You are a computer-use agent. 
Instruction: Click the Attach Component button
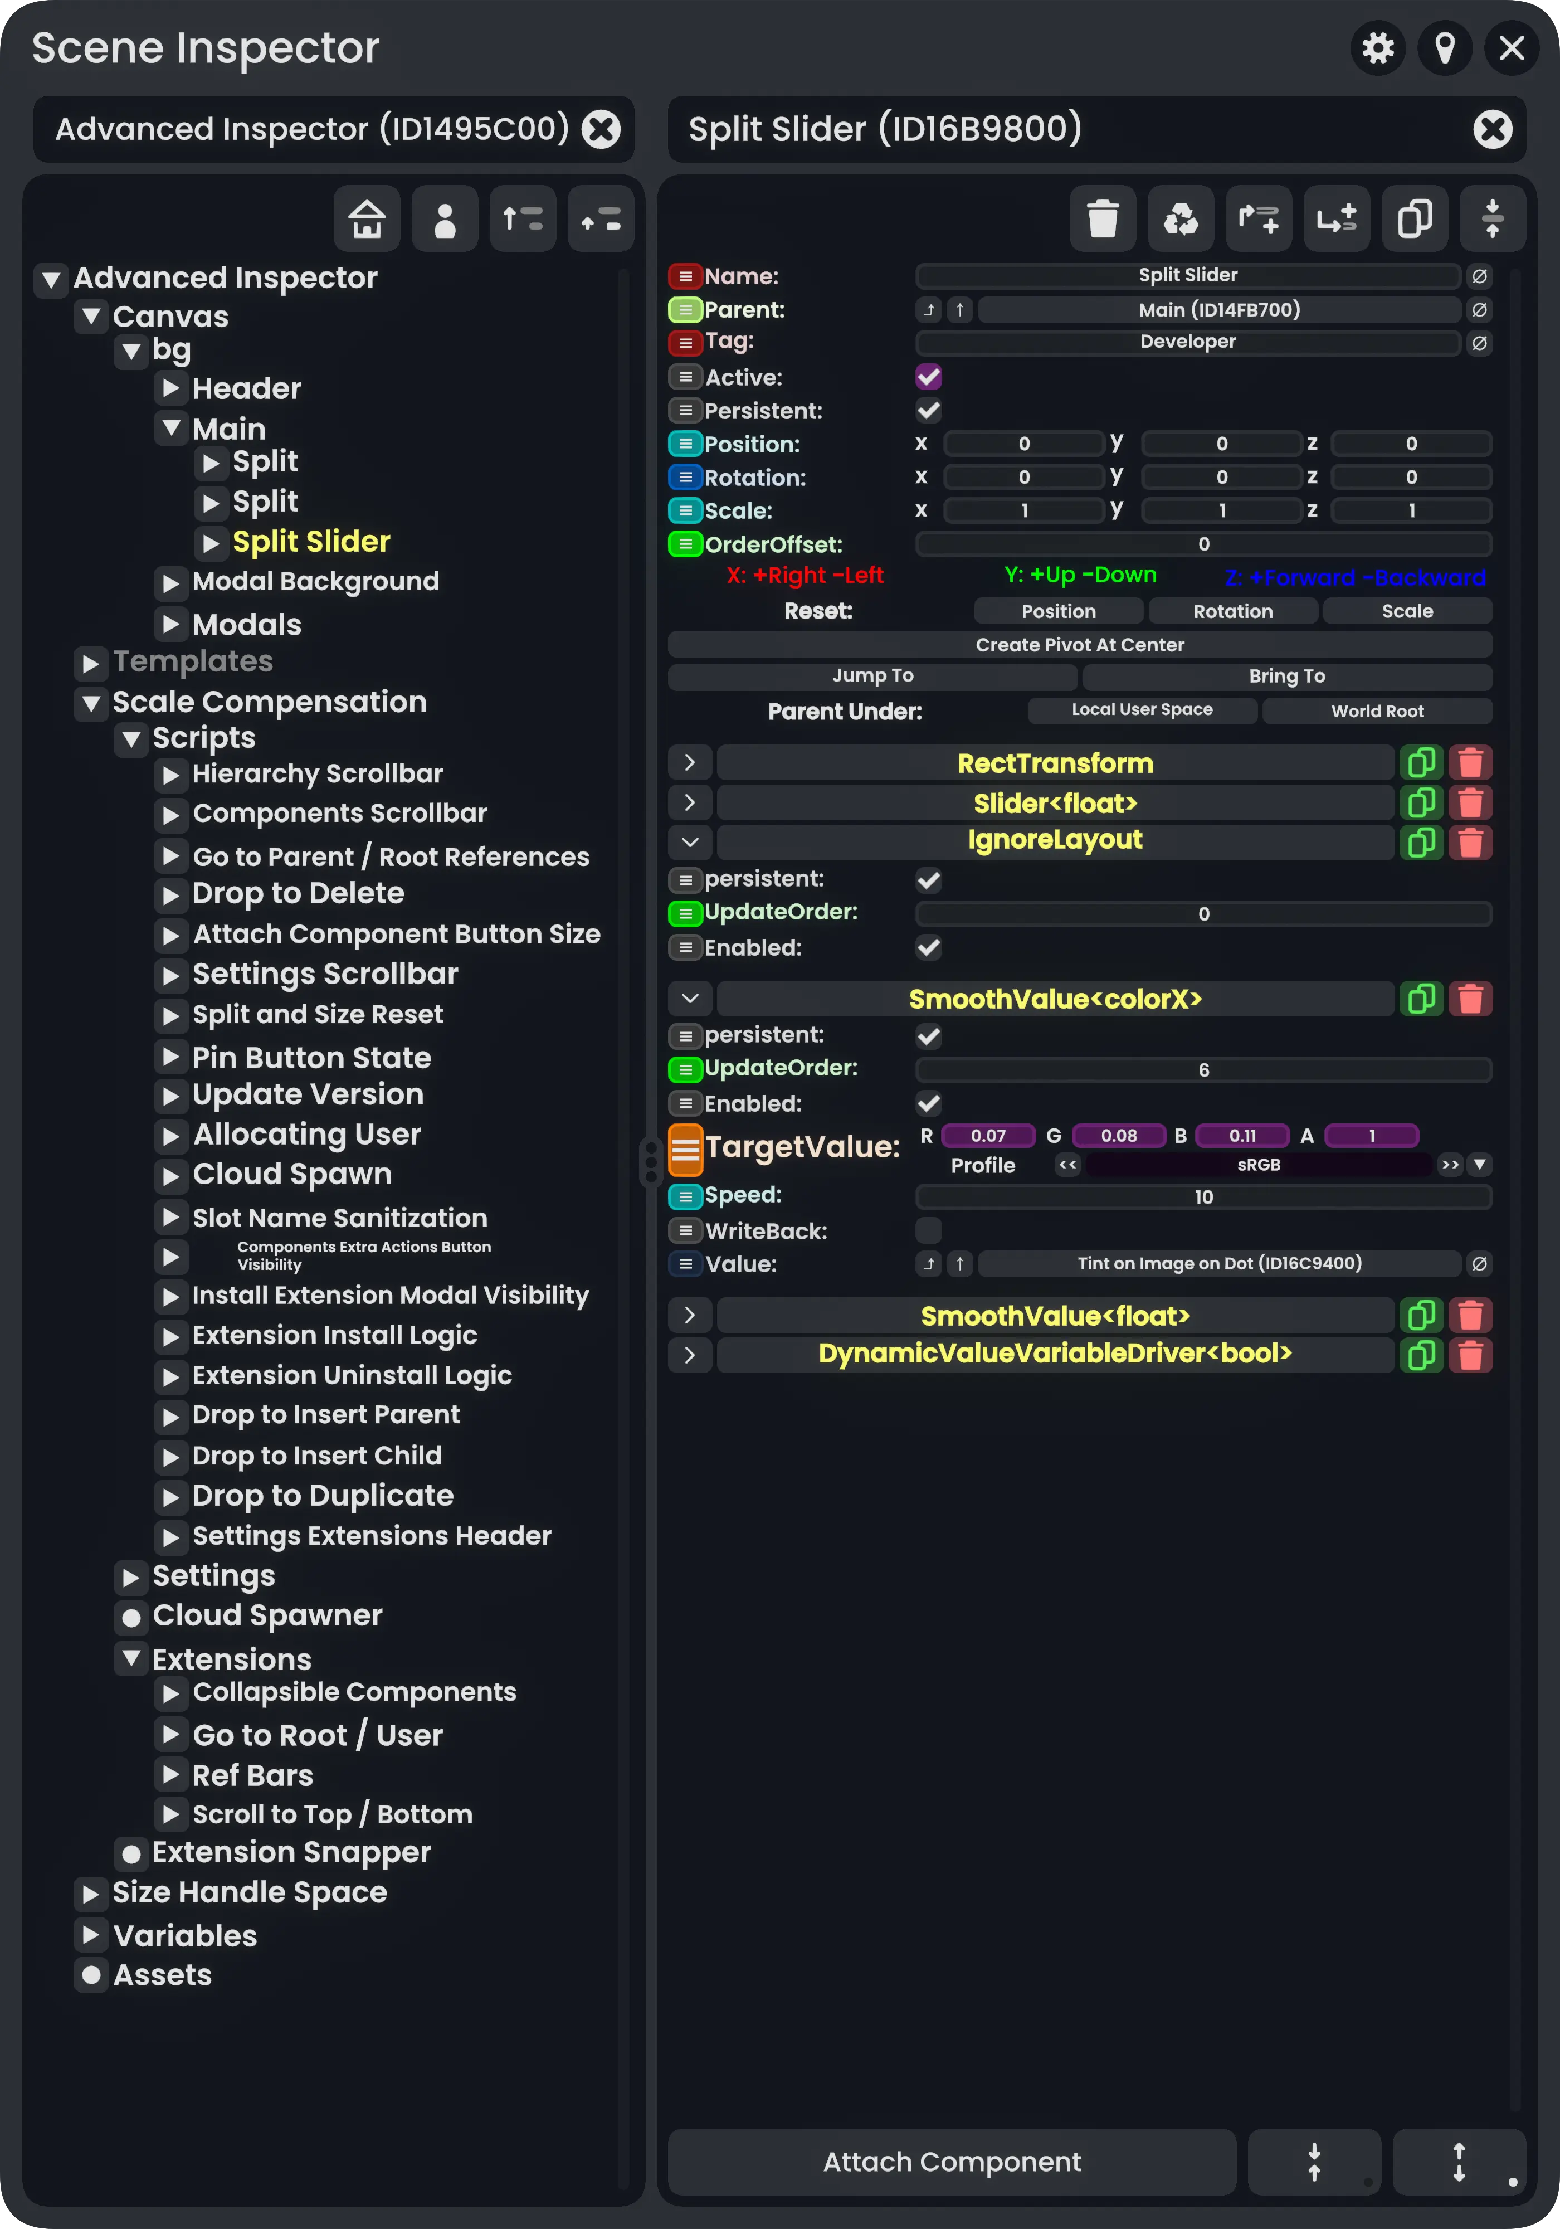click(952, 2161)
